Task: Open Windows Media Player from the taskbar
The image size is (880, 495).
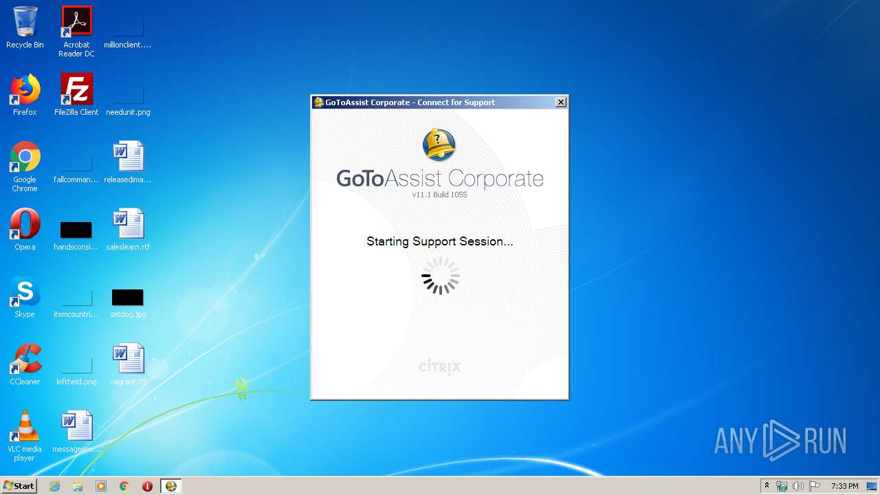Action: [101, 486]
